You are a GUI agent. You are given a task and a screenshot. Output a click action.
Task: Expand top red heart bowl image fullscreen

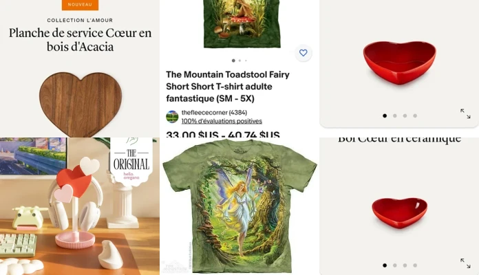465,113
